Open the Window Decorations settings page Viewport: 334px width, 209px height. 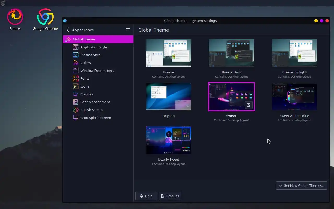pyautogui.click(x=98, y=71)
